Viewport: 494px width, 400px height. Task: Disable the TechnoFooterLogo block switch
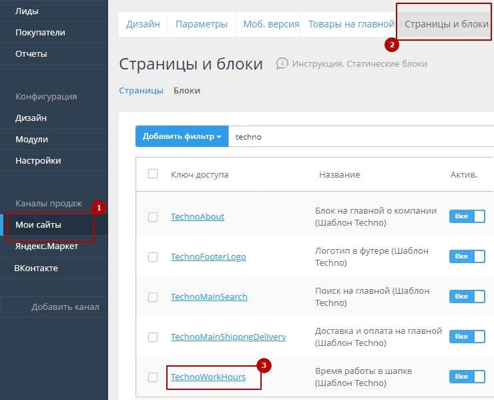pyautogui.click(x=467, y=256)
